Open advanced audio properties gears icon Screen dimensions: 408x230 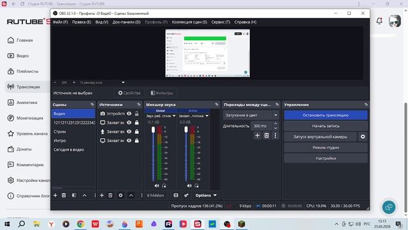[x=186, y=195]
